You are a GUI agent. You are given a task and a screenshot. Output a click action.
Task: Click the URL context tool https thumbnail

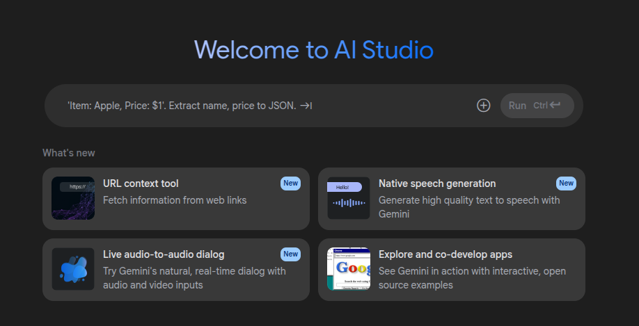pos(73,198)
